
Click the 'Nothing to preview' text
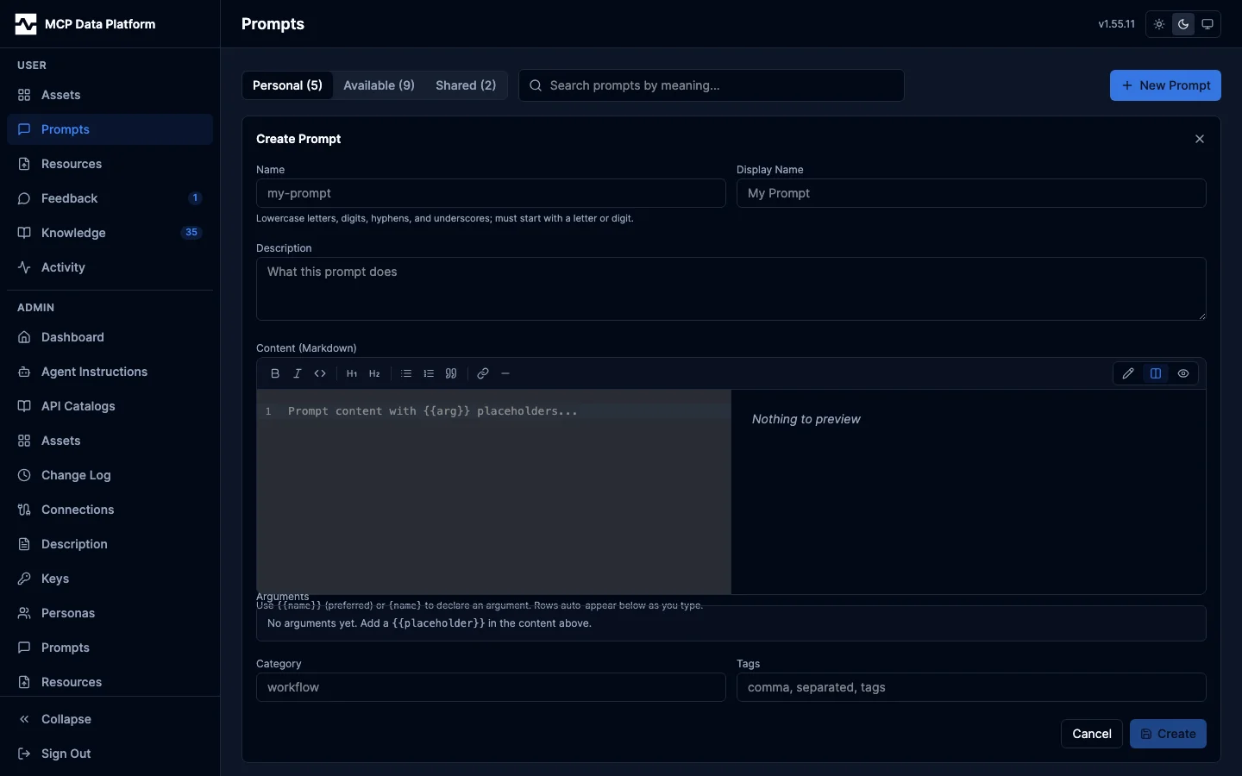[x=806, y=419]
